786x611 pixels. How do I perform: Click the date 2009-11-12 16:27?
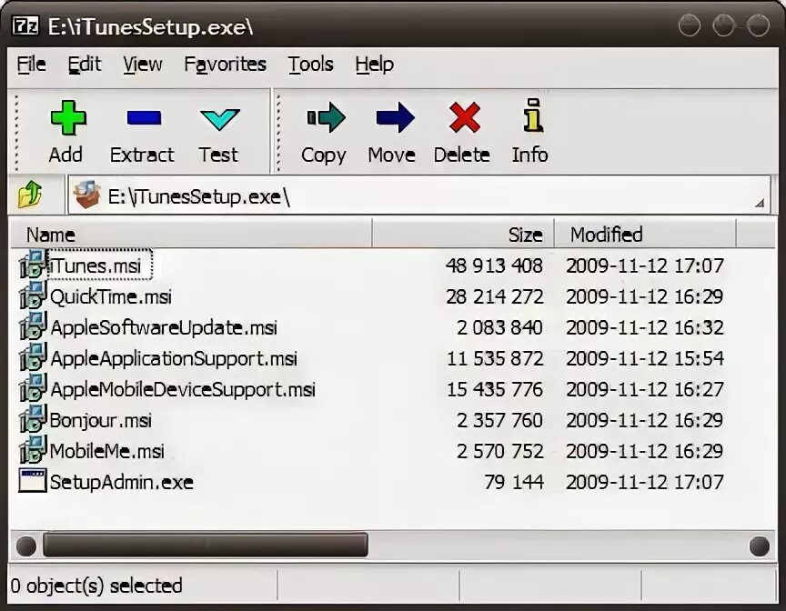point(645,390)
